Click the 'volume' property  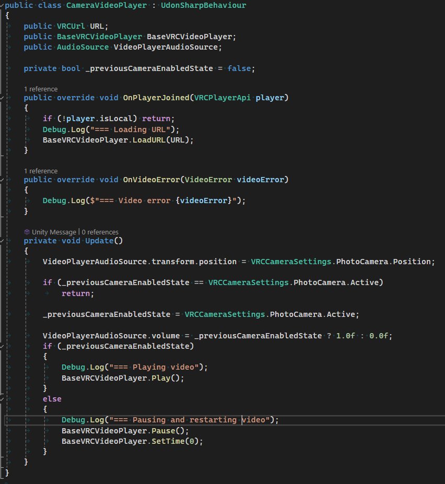click(166, 336)
